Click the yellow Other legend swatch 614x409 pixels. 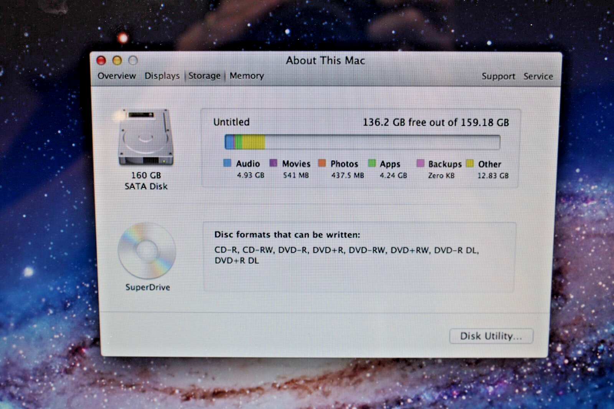470,164
